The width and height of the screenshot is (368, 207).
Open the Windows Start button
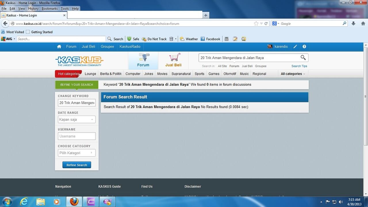tap(7, 202)
